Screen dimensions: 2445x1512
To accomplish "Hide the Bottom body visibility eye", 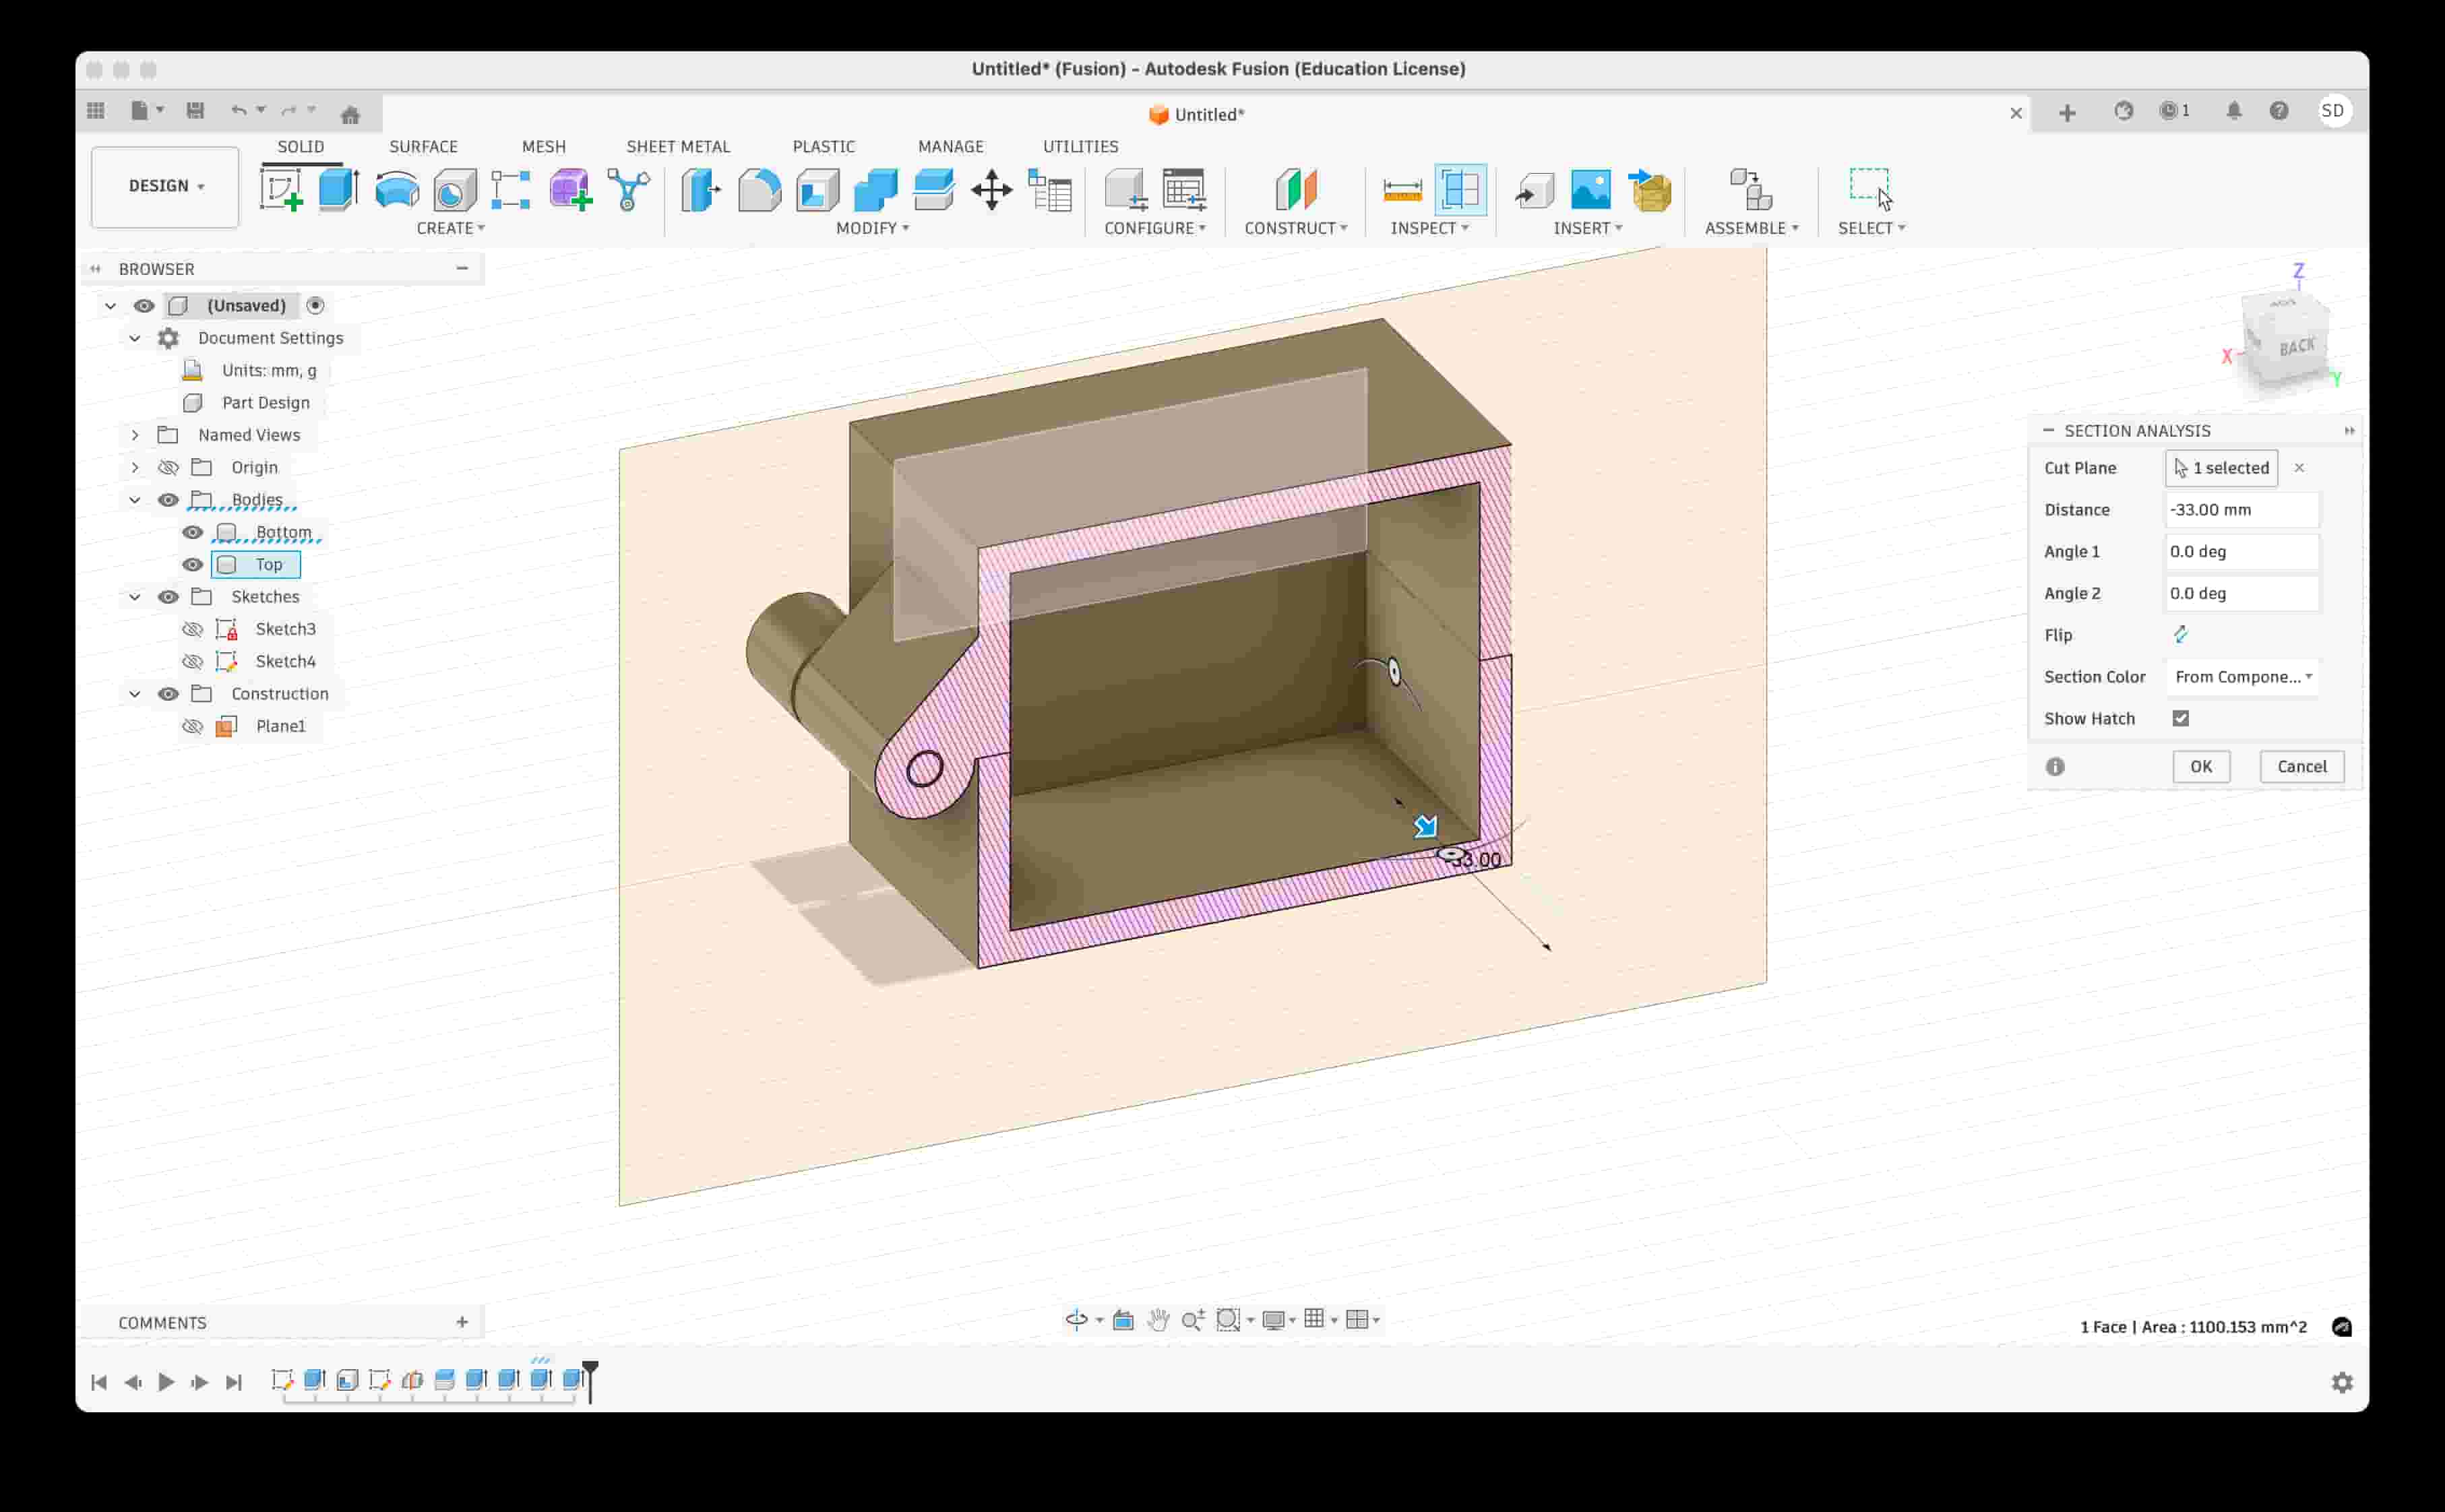I will [193, 532].
